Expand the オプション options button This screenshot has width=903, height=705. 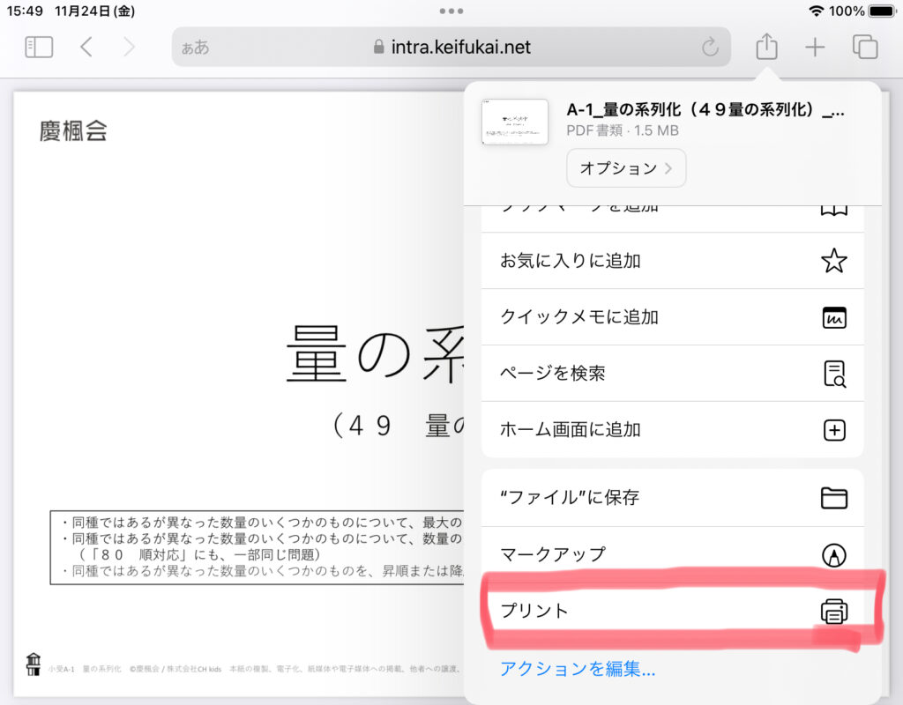point(625,168)
